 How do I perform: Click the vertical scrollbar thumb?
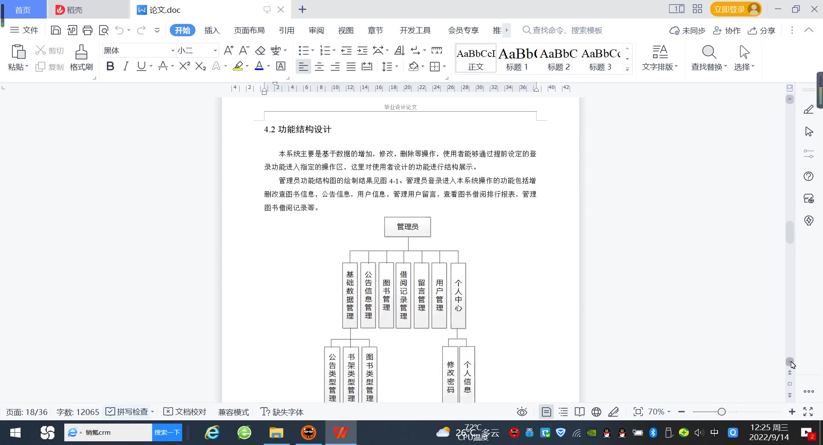coord(790,232)
